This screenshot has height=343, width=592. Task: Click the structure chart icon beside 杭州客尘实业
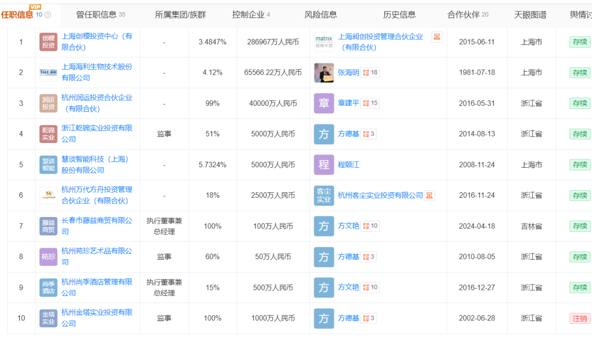tap(429, 196)
